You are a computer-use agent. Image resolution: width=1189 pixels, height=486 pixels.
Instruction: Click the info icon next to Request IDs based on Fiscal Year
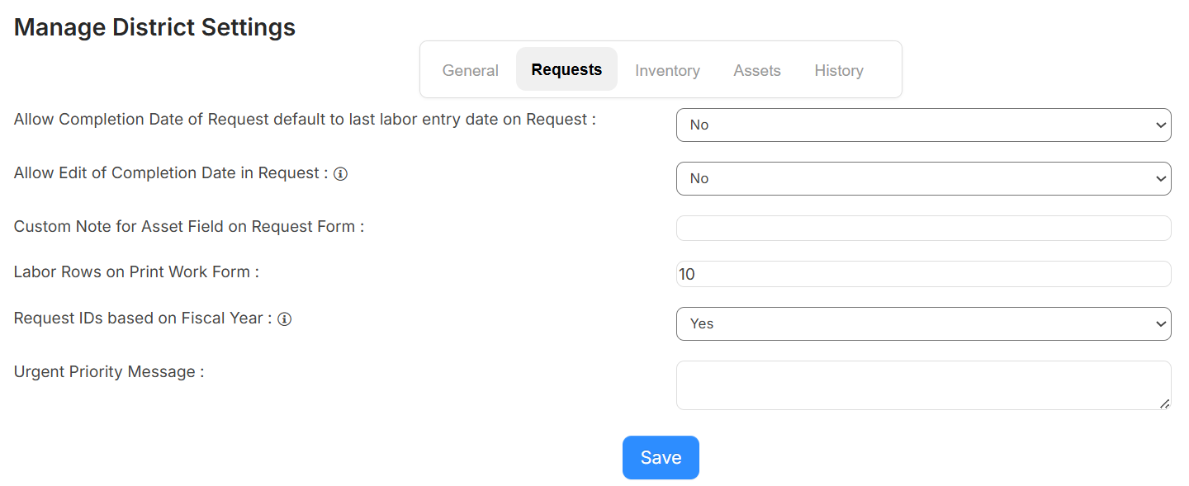tap(284, 318)
